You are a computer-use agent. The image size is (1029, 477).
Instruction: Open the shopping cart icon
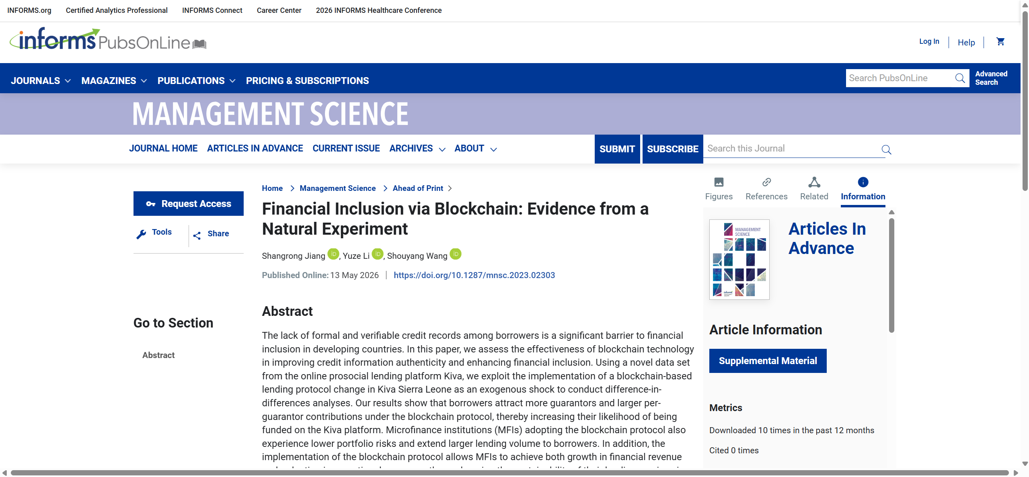pyautogui.click(x=1000, y=41)
